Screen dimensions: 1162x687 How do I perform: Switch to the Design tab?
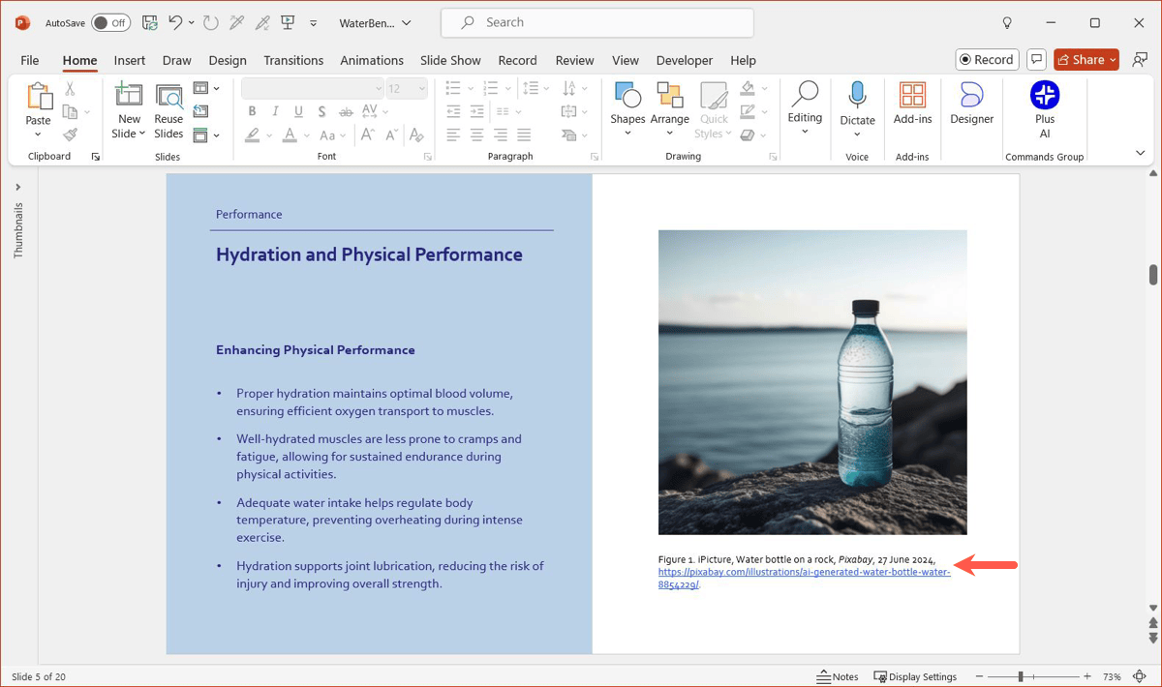[228, 60]
